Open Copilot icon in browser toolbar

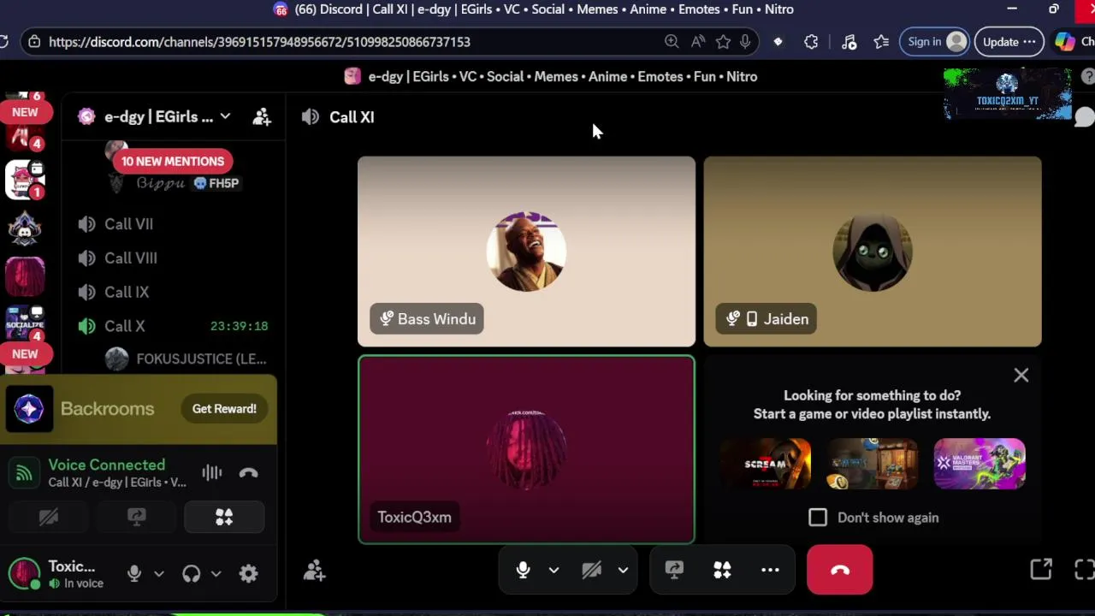pyautogui.click(x=1064, y=42)
